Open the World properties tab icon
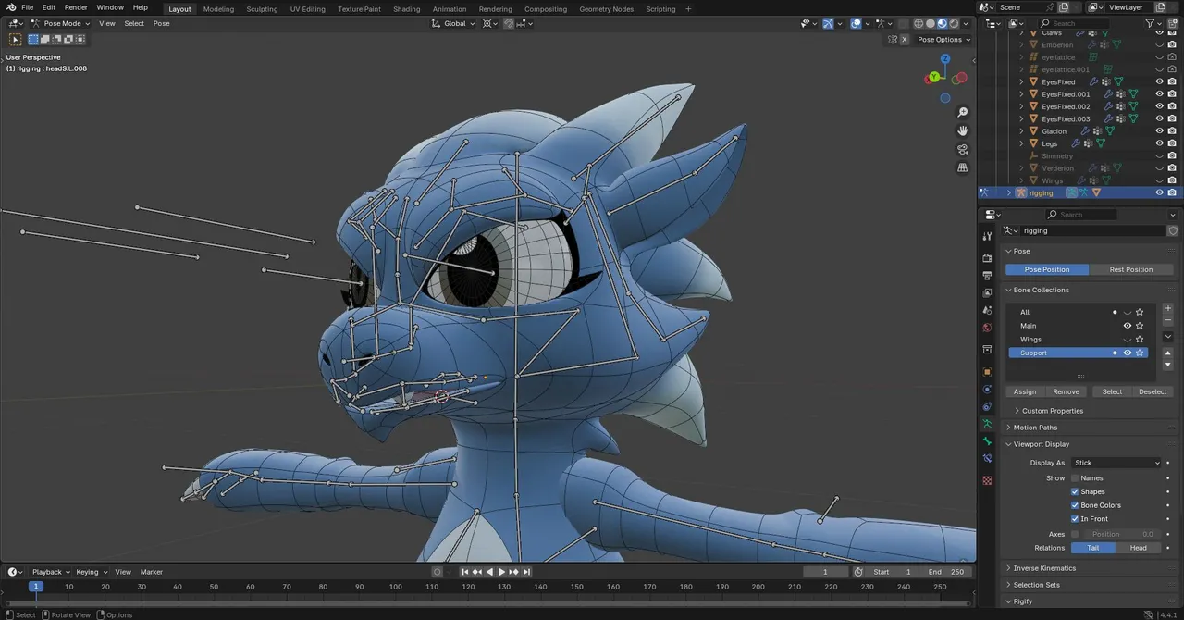The image size is (1184, 620). point(987,328)
